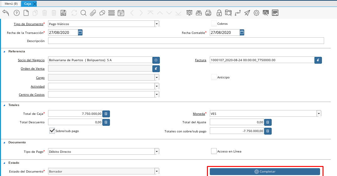Save record with the floppy disk icon
This screenshot has height=176, width=337.
(63, 13)
